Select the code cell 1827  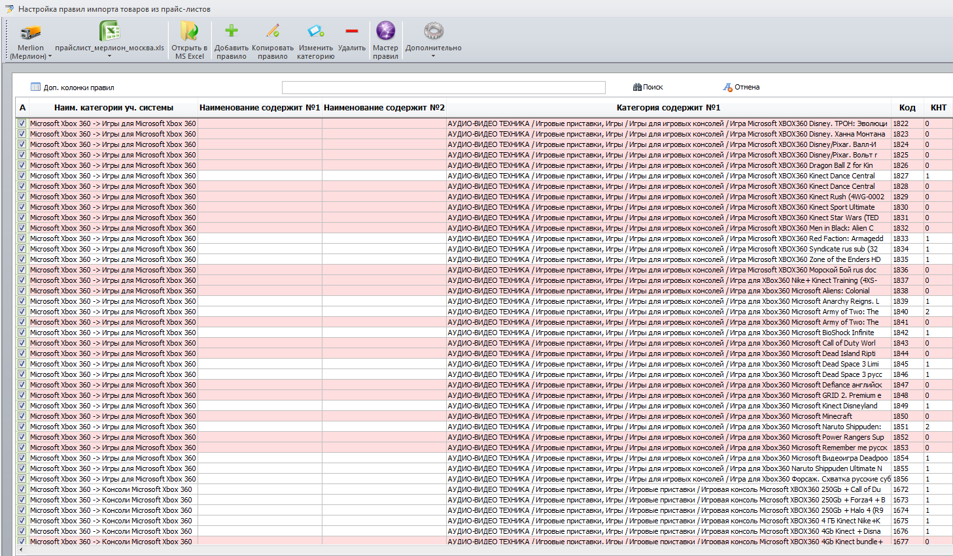point(907,176)
